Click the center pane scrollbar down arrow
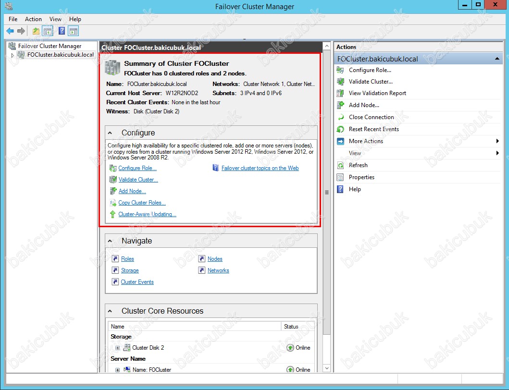The width and height of the screenshot is (509, 390). pyautogui.click(x=327, y=368)
